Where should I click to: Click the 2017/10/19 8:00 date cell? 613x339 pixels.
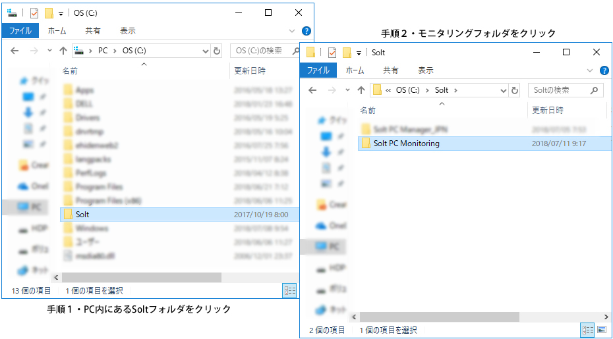tap(261, 215)
